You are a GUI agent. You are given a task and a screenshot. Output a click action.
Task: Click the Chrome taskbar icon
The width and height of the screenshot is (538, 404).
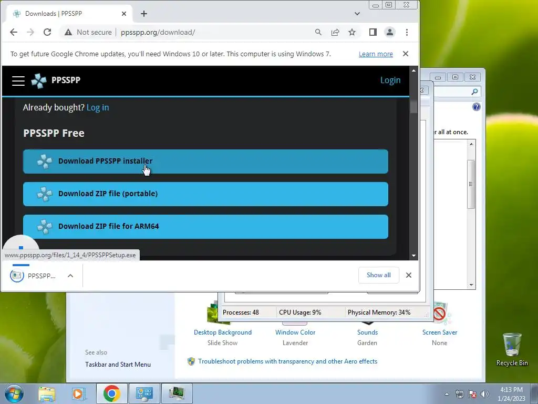[x=111, y=393]
